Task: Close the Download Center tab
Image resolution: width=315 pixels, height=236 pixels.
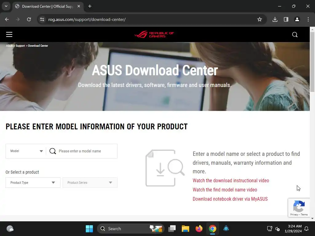Action: [x=79, y=6]
